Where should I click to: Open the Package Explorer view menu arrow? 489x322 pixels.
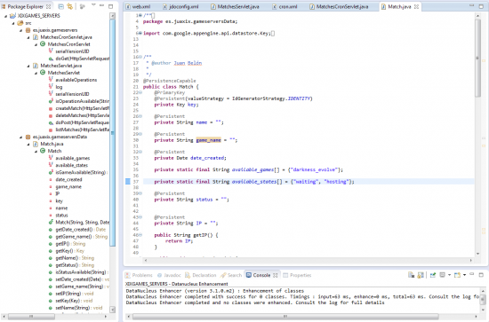pyautogui.click(x=93, y=5)
